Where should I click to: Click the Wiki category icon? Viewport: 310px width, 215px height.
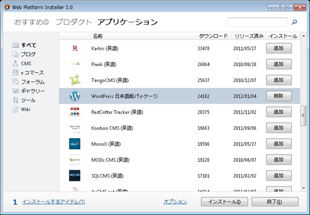point(16,109)
